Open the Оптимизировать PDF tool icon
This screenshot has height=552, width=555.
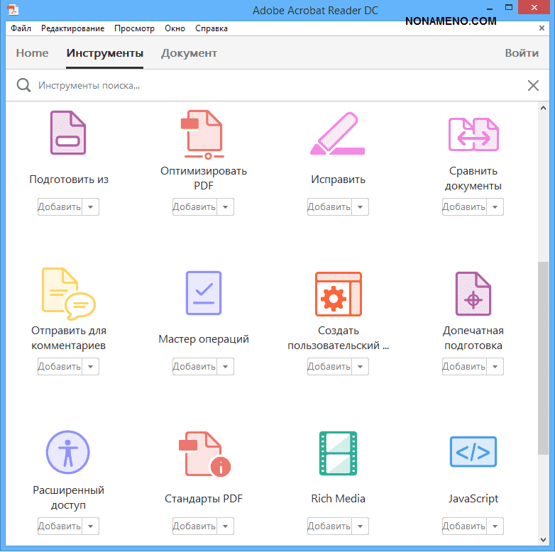(203, 134)
